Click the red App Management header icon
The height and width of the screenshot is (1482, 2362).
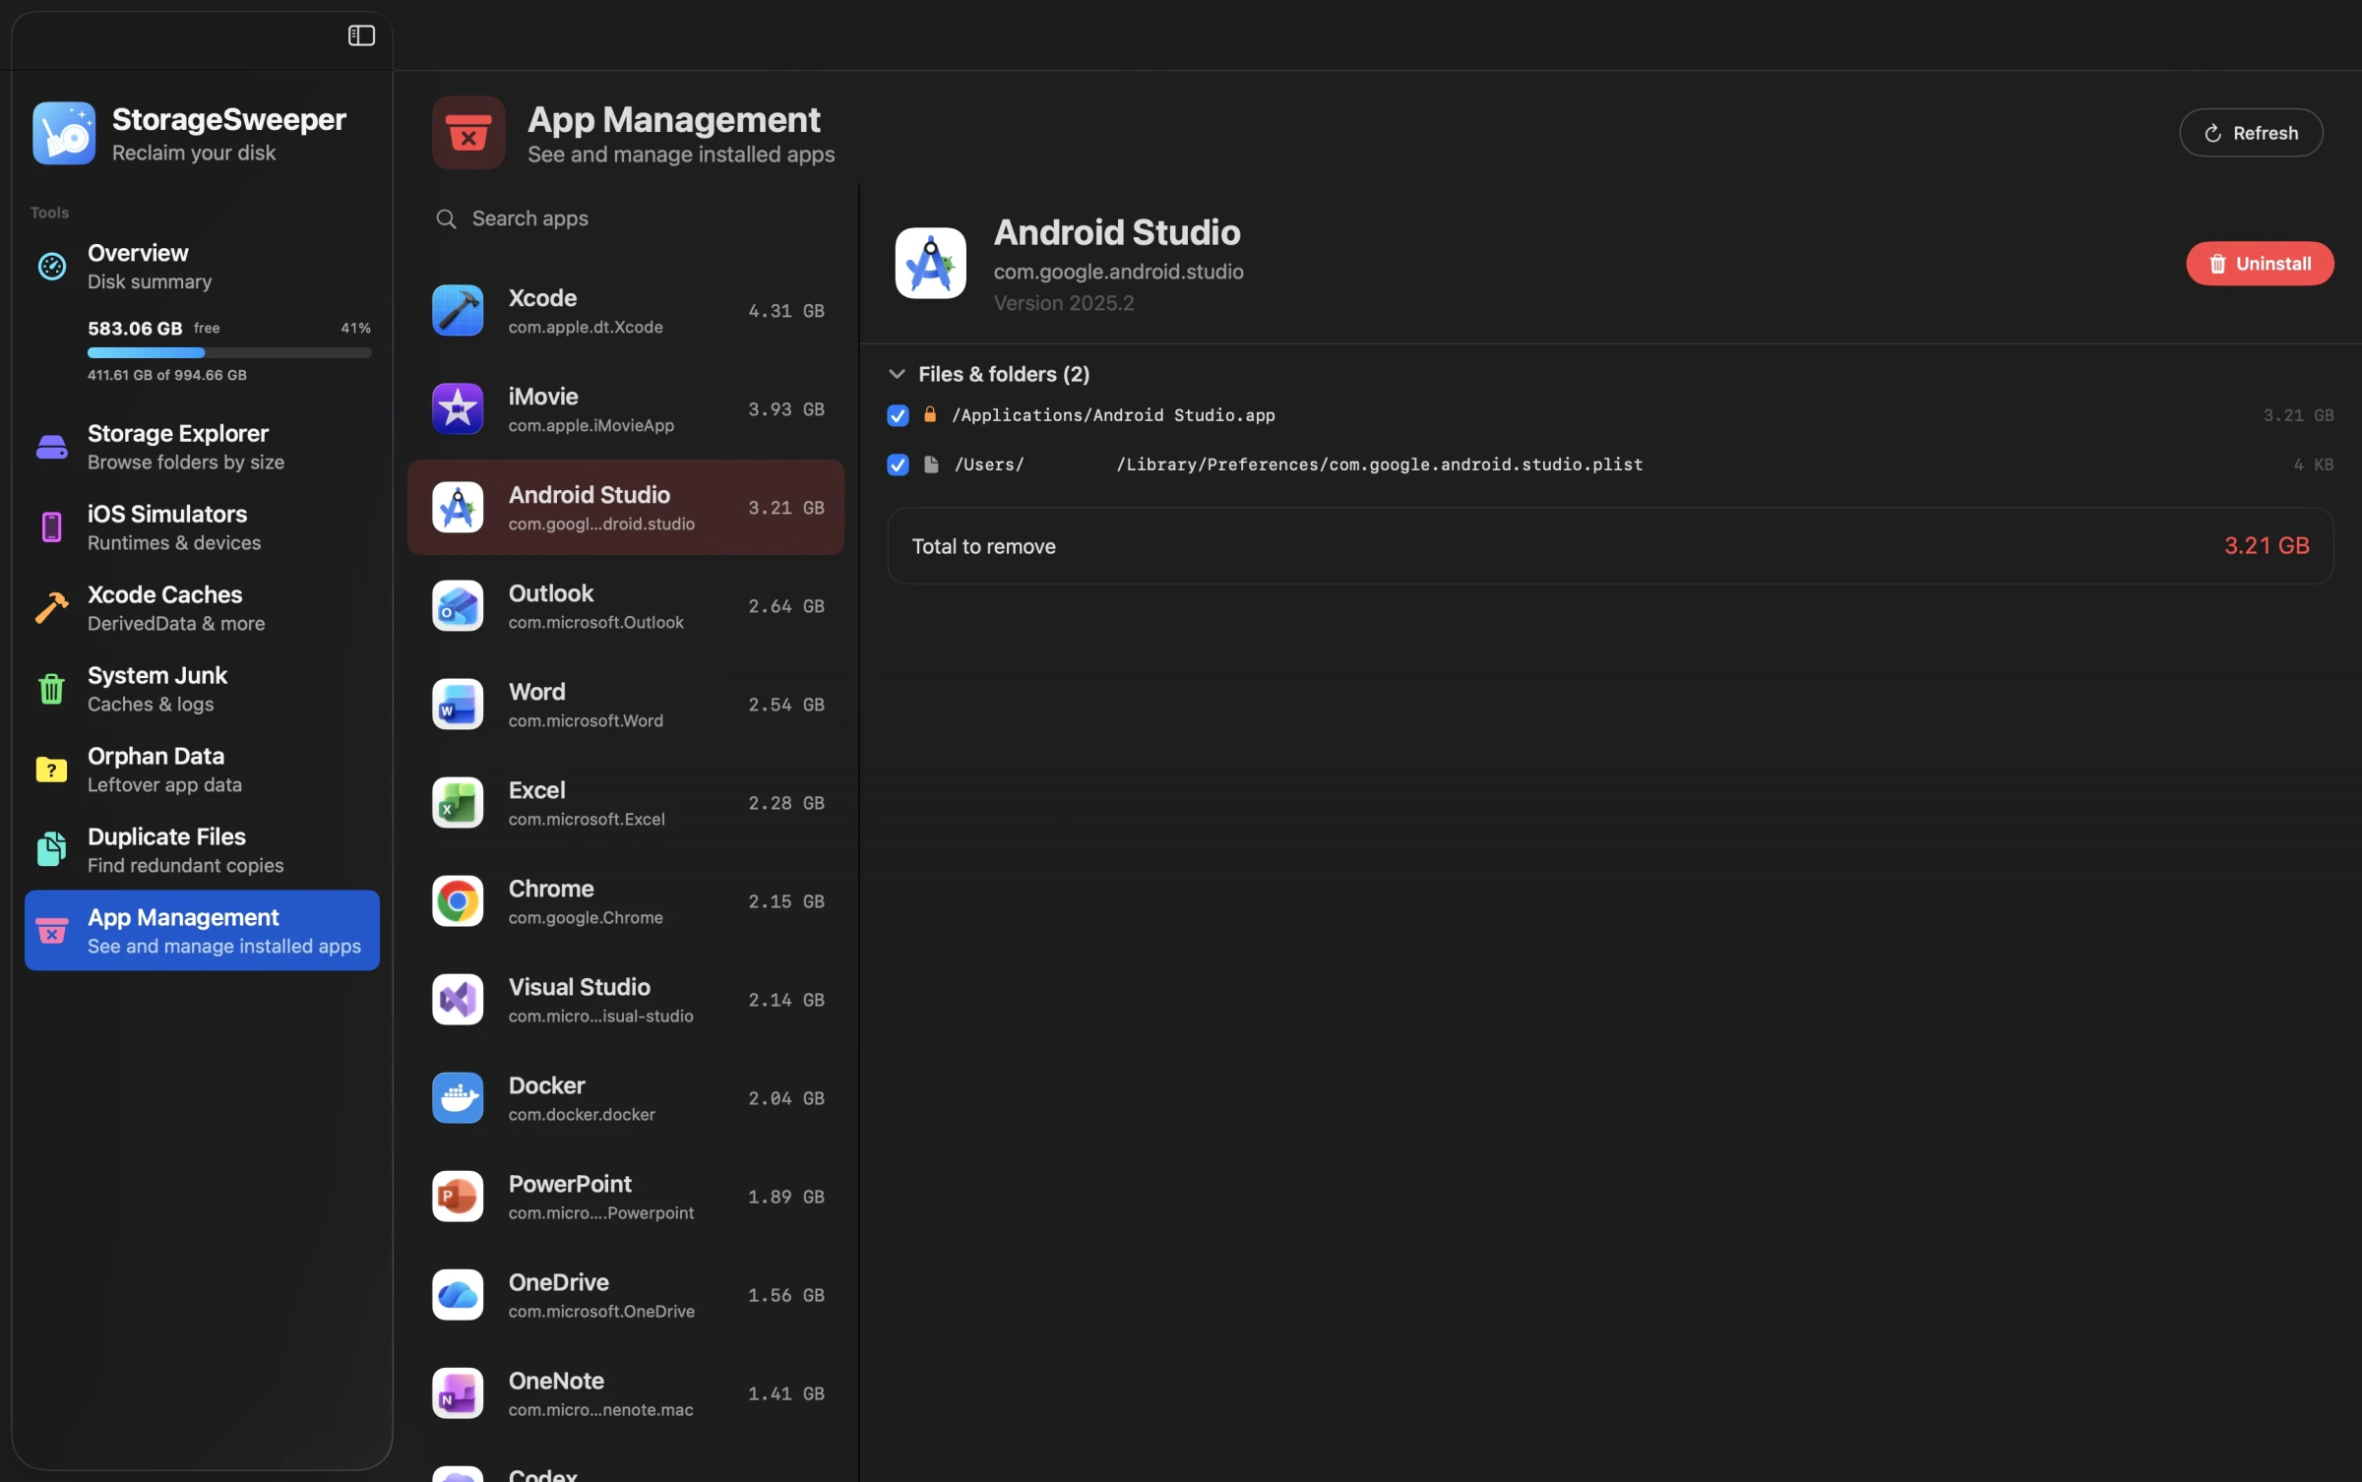tap(468, 133)
